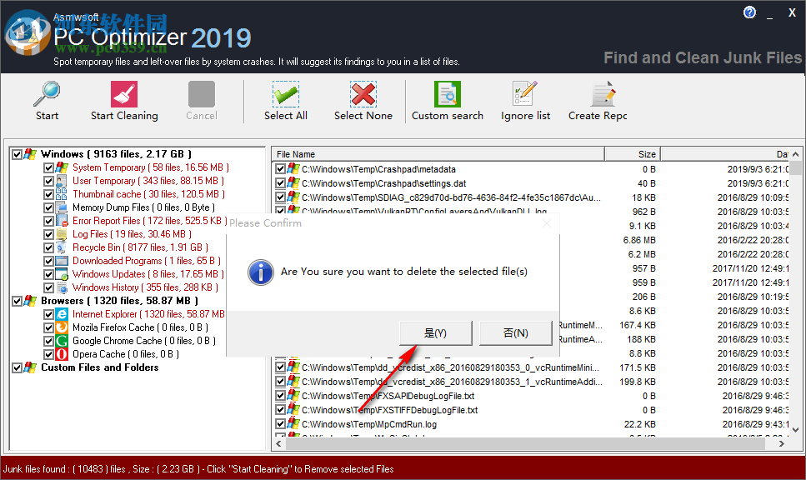The height and width of the screenshot is (480, 806).
Task: Open the Ignore list tool
Action: (x=525, y=94)
